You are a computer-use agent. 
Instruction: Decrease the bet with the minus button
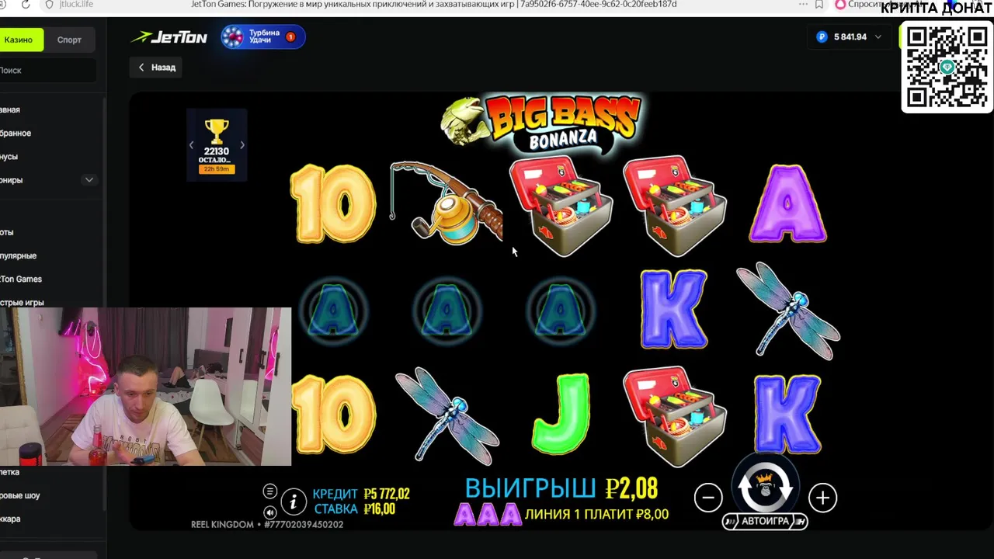click(708, 498)
